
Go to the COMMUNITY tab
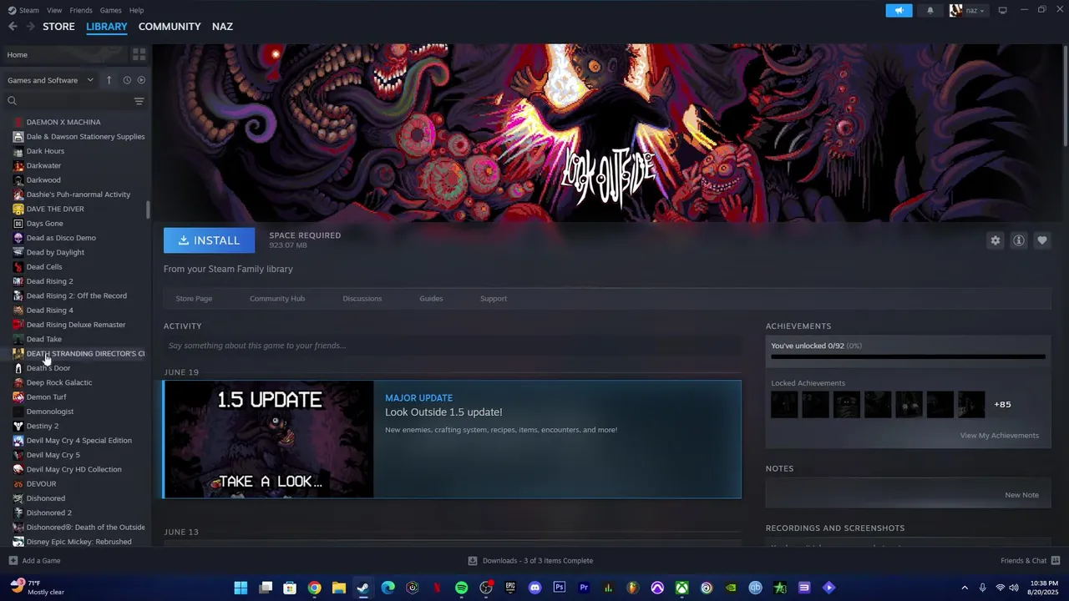[x=170, y=27]
